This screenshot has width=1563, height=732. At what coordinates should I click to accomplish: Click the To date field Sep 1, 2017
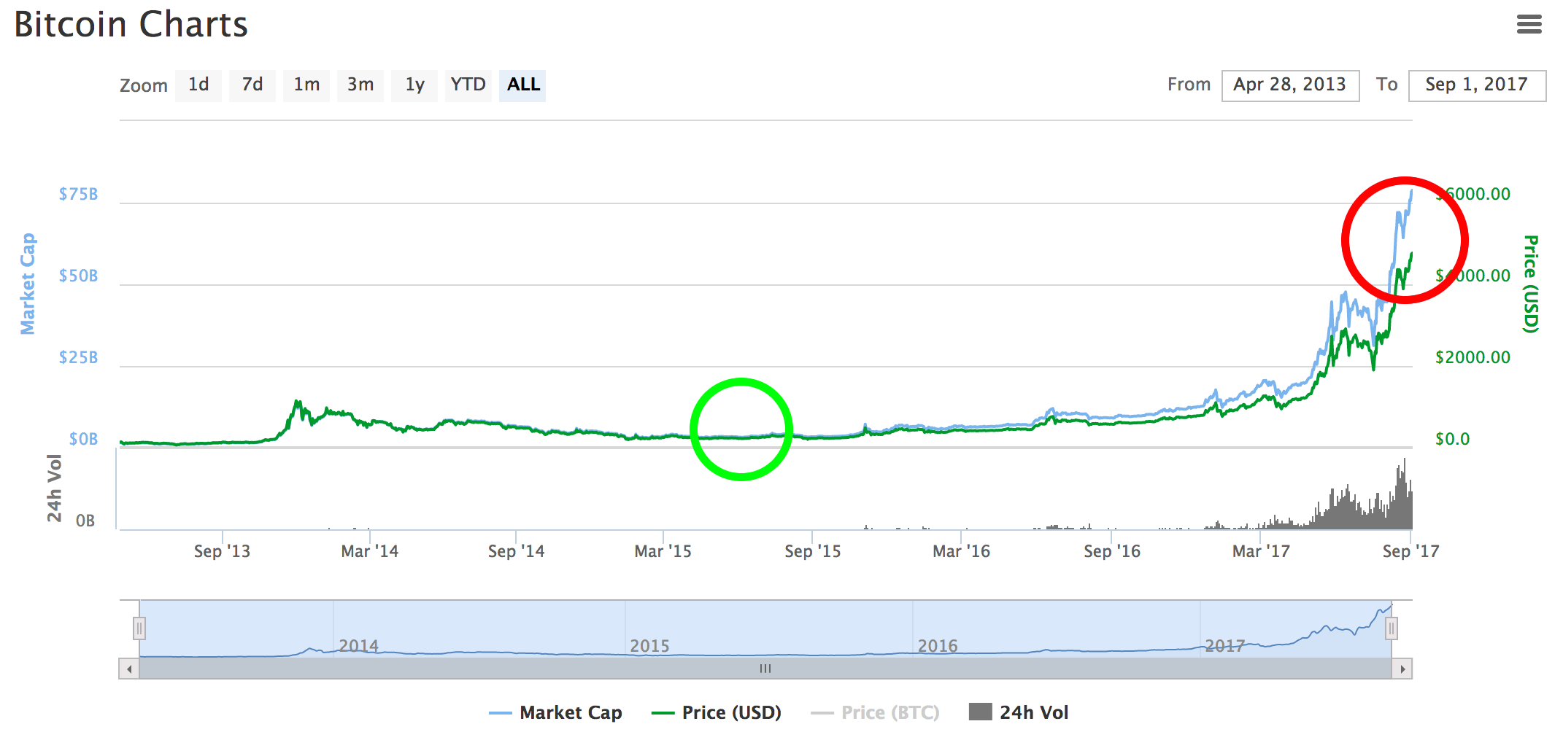(1477, 85)
